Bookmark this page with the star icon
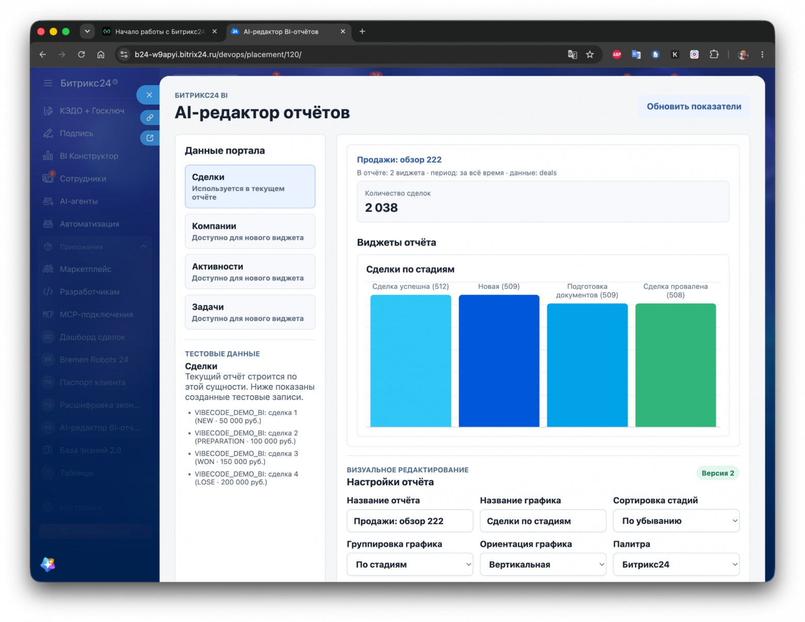 (x=590, y=54)
